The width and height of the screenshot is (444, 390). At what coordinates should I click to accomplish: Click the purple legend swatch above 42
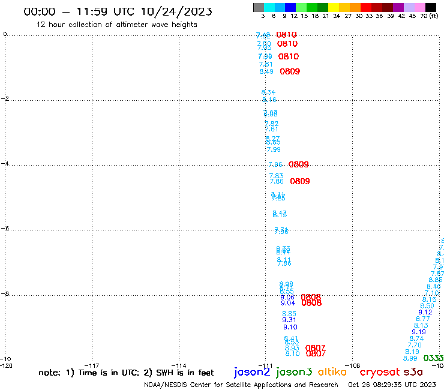coord(398,7)
